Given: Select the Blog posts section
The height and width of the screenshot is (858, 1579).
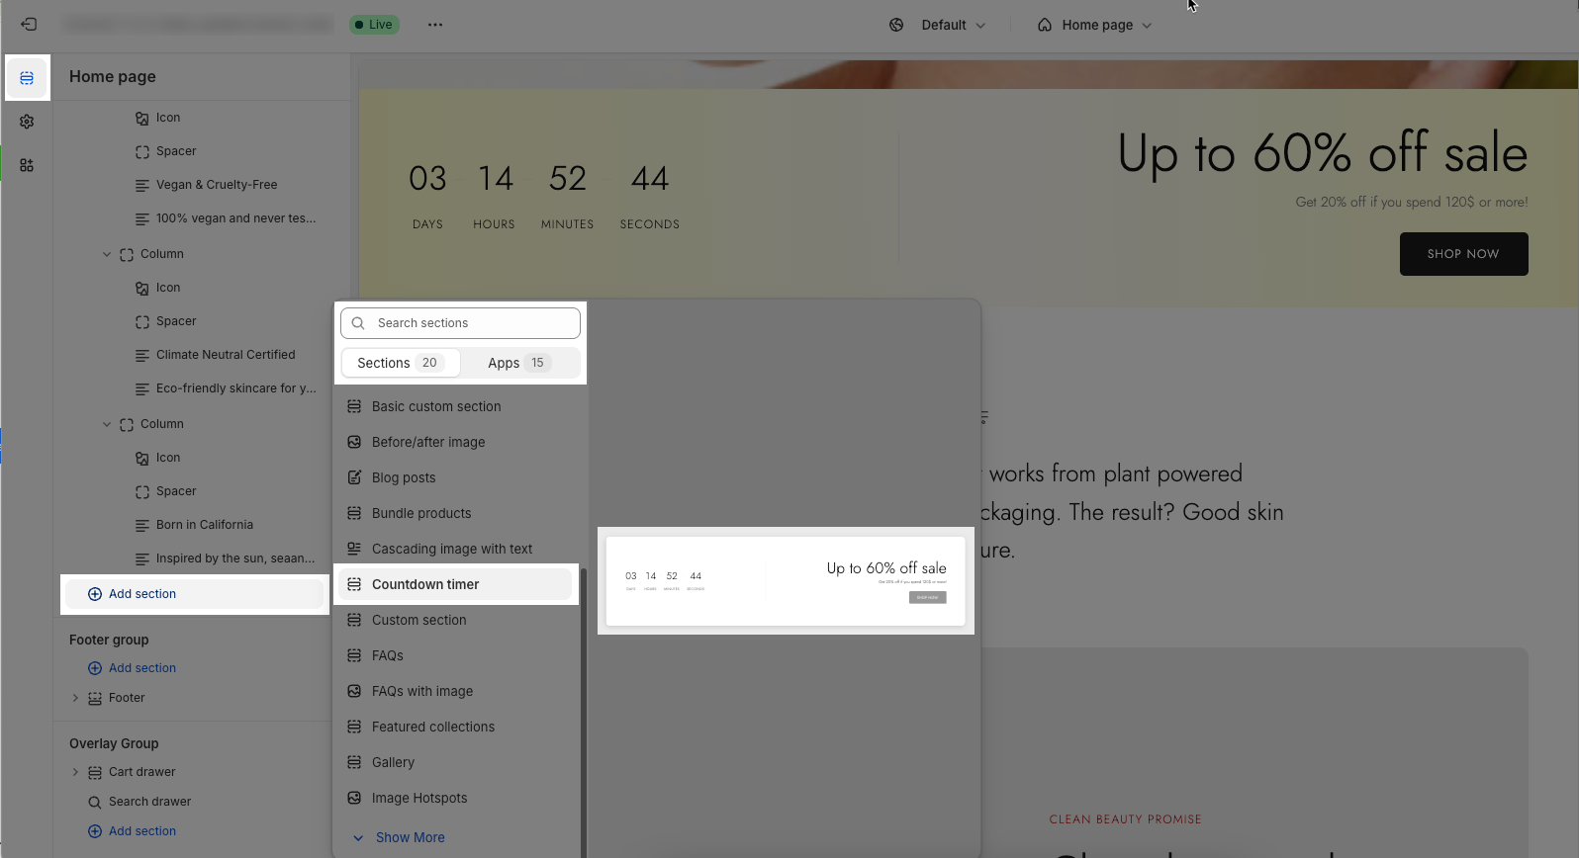Looking at the screenshot, I should pyautogui.click(x=404, y=477).
